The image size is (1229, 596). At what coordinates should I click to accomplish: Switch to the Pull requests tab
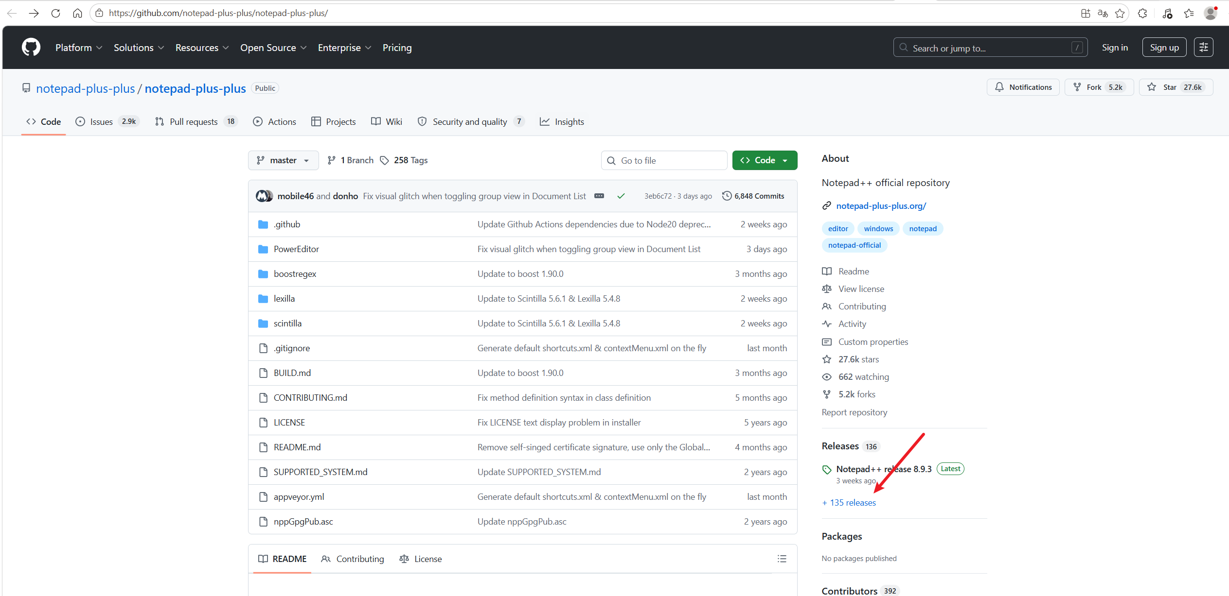click(193, 121)
